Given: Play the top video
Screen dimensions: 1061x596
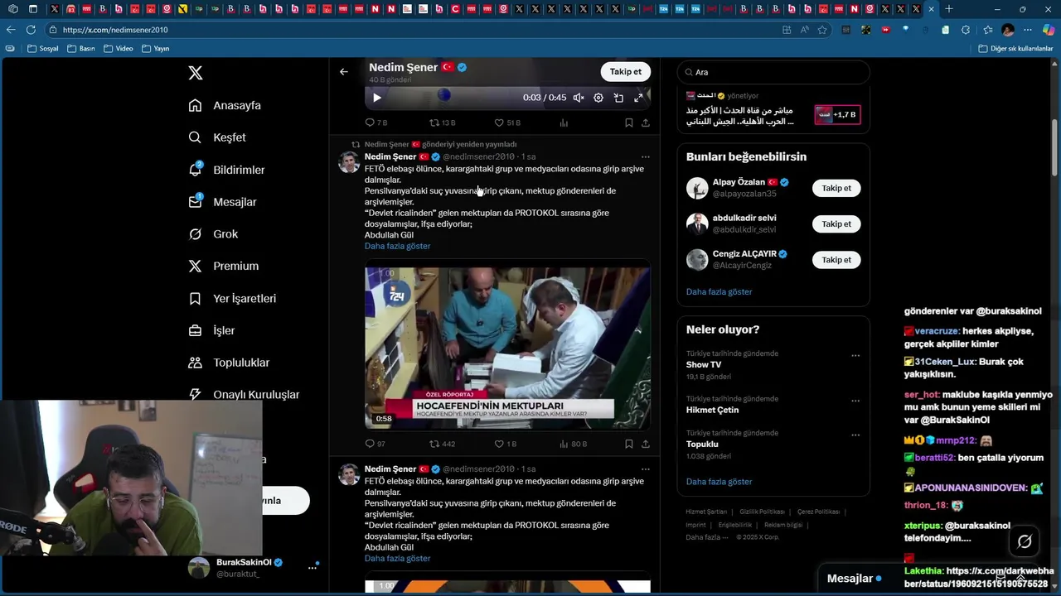Looking at the screenshot, I should (376, 98).
